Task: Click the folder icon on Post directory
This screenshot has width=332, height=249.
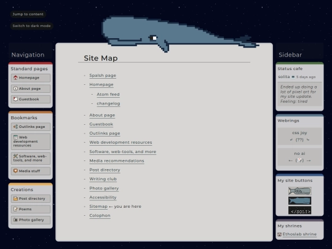Action: coord(15,199)
